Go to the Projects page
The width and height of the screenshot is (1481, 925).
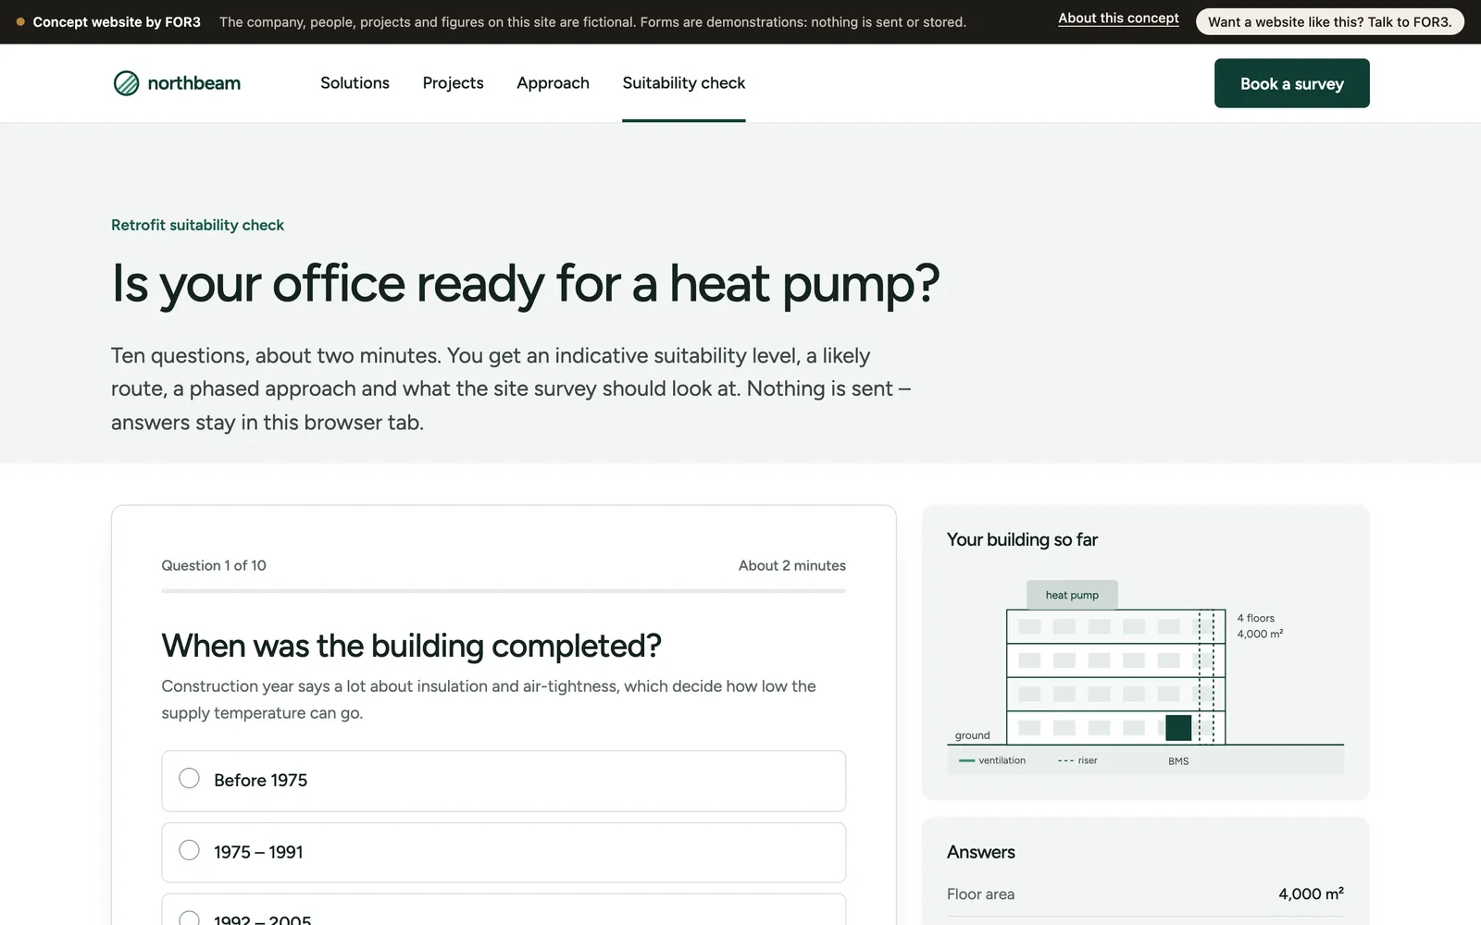453,83
